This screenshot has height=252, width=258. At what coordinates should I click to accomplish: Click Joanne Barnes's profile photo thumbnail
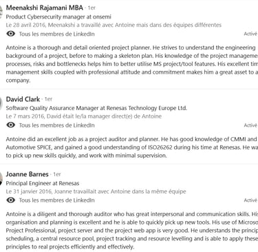1,178
